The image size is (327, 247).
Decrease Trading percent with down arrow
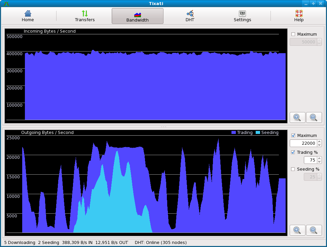click(x=319, y=162)
